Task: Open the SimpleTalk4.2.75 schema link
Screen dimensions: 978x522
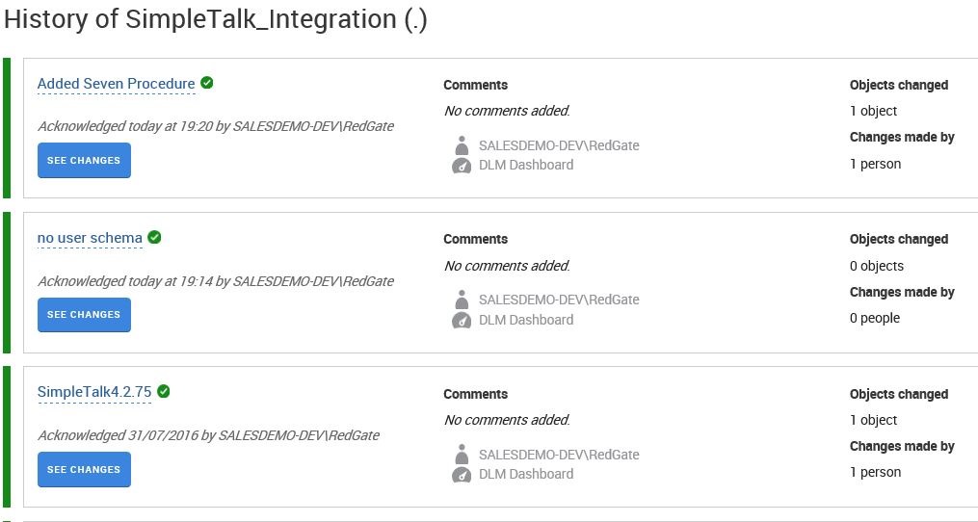Action: click(94, 392)
